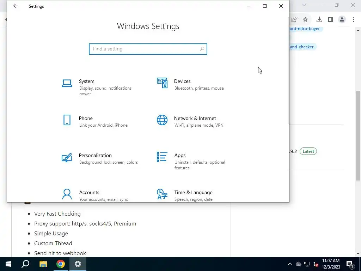Open Accounts settings title

[89, 192]
